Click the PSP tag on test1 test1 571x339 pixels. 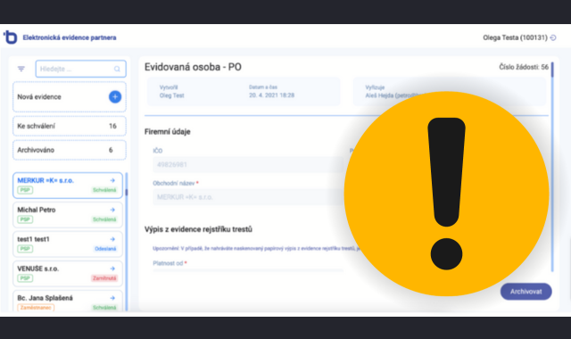pos(25,249)
